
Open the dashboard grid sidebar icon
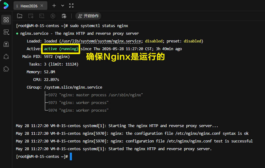[x=6, y=20]
